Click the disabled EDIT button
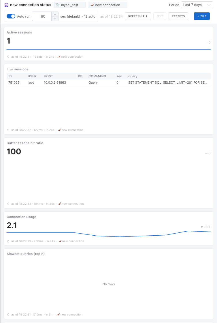This screenshot has height=323, width=217. point(160,16)
